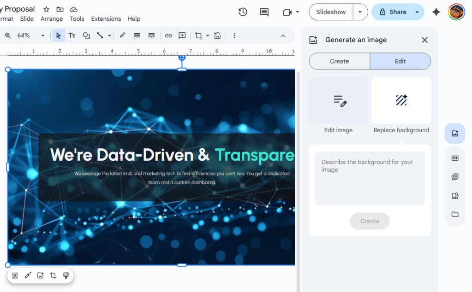Viewport: 472px width, 292px height.
Task: Open the Extensions menu
Action: 106,19
